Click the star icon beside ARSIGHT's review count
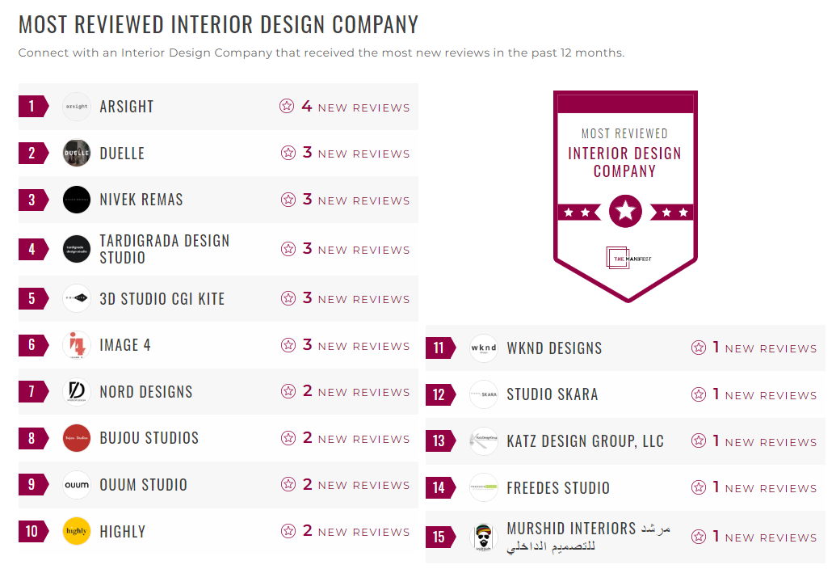 (287, 106)
